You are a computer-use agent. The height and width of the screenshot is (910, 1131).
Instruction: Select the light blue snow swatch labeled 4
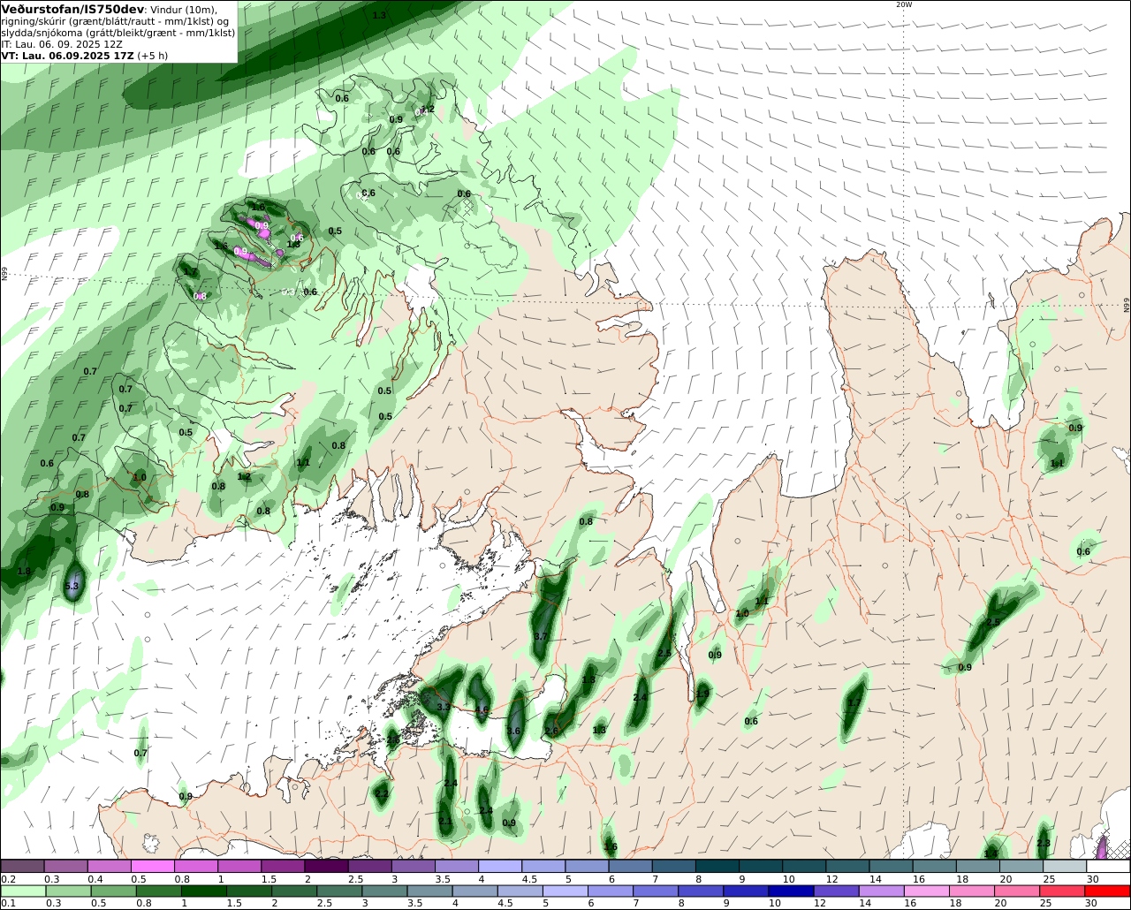[500, 867]
